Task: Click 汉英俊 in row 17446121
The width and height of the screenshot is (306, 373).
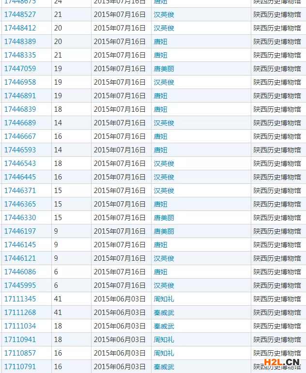Action: pyautogui.click(x=164, y=259)
